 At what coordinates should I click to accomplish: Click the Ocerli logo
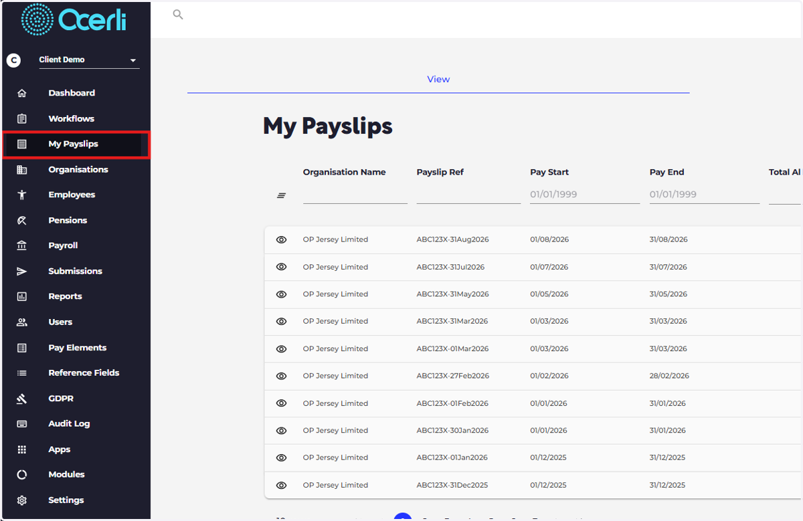click(74, 19)
